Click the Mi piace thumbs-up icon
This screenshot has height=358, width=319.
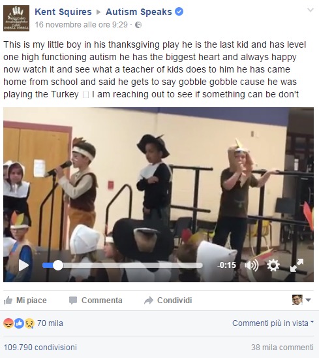click(x=8, y=300)
